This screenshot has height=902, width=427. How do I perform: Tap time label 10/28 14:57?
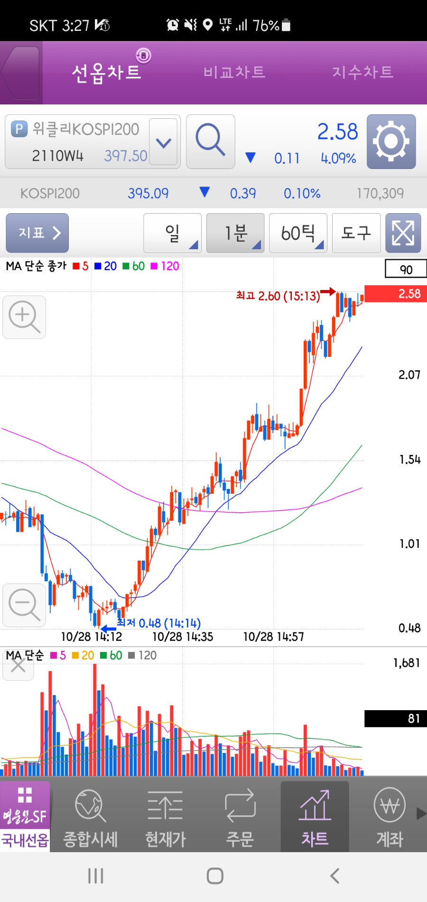(274, 637)
